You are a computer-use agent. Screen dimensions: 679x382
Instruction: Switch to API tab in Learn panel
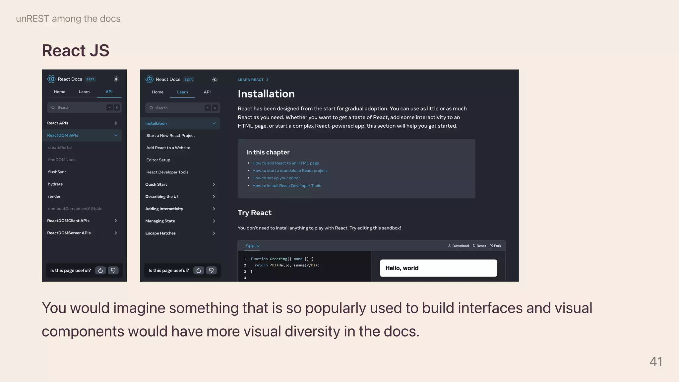click(207, 92)
